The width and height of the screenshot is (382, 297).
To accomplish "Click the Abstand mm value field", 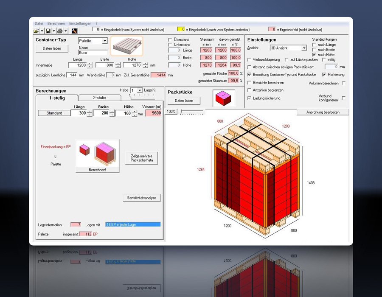I will point(331,67).
